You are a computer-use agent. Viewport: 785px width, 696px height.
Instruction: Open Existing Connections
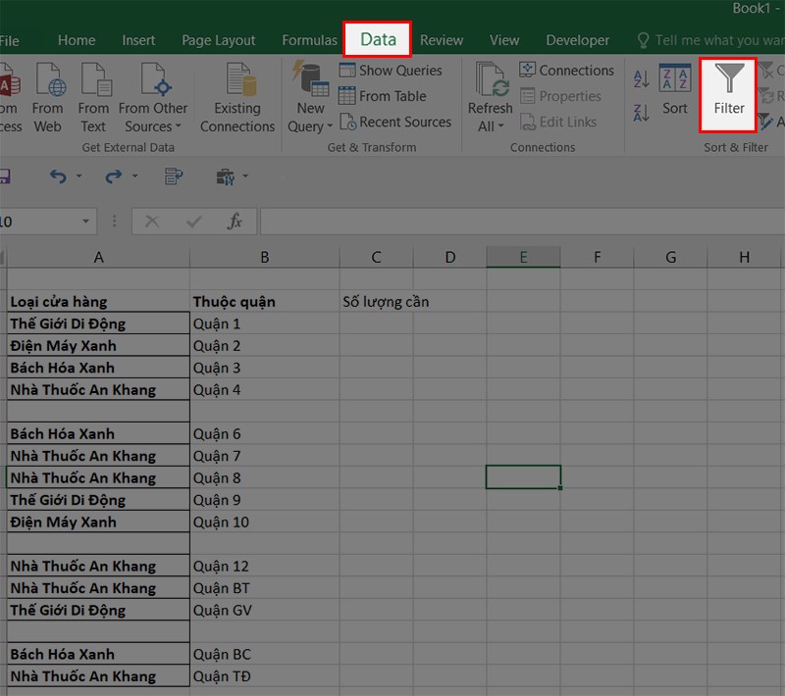click(237, 98)
